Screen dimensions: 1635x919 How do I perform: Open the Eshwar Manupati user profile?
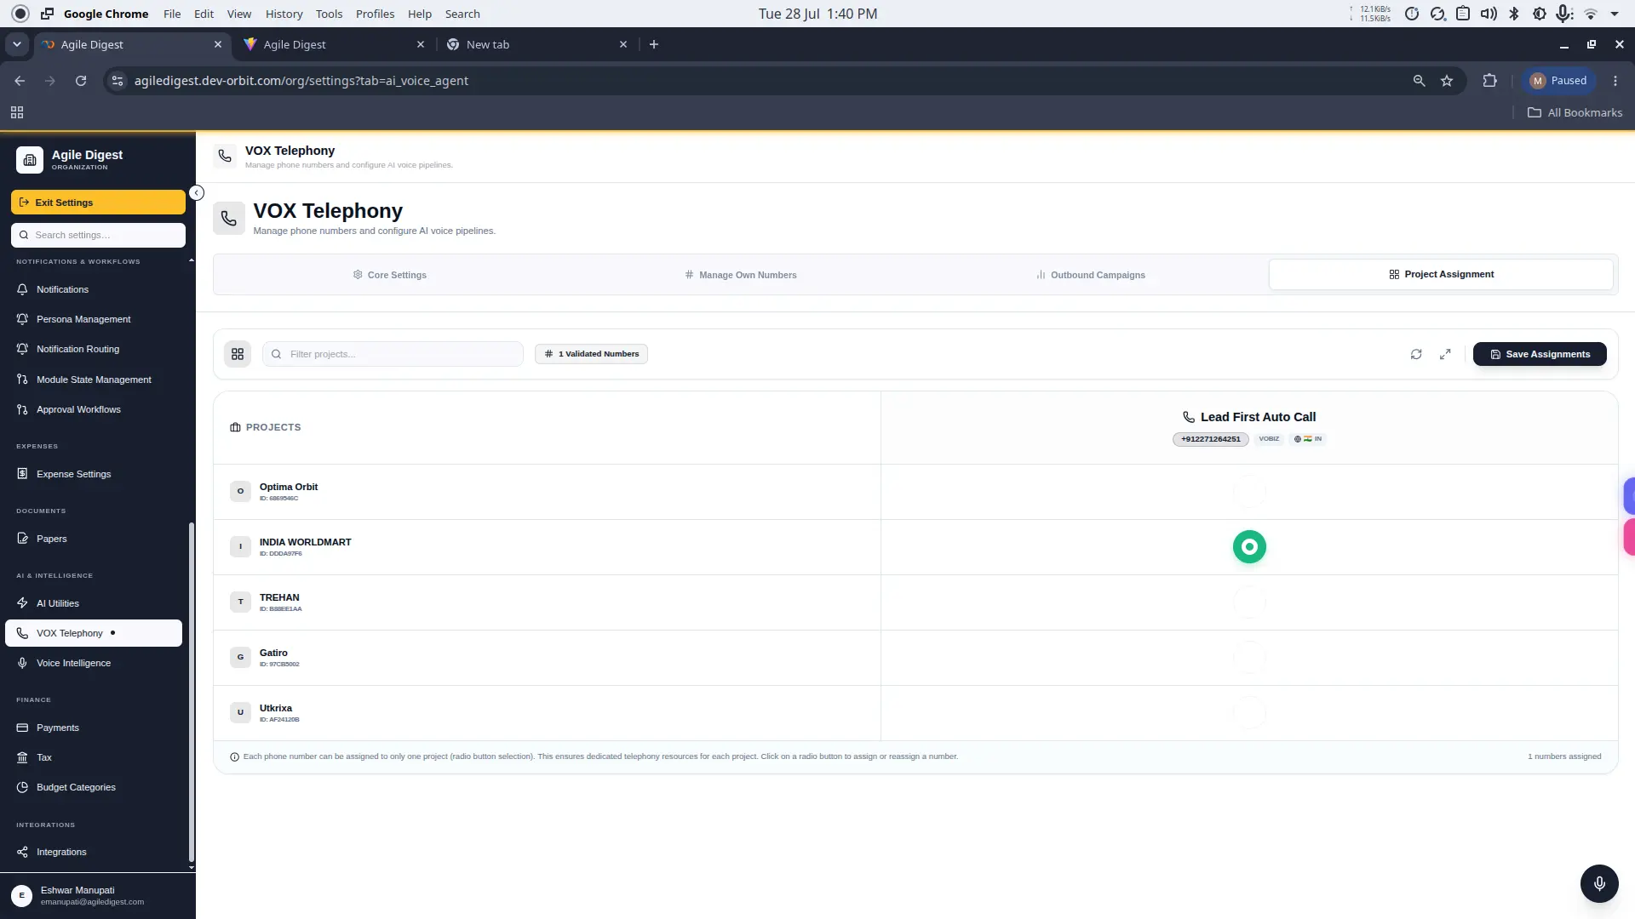[x=98, y=895]
